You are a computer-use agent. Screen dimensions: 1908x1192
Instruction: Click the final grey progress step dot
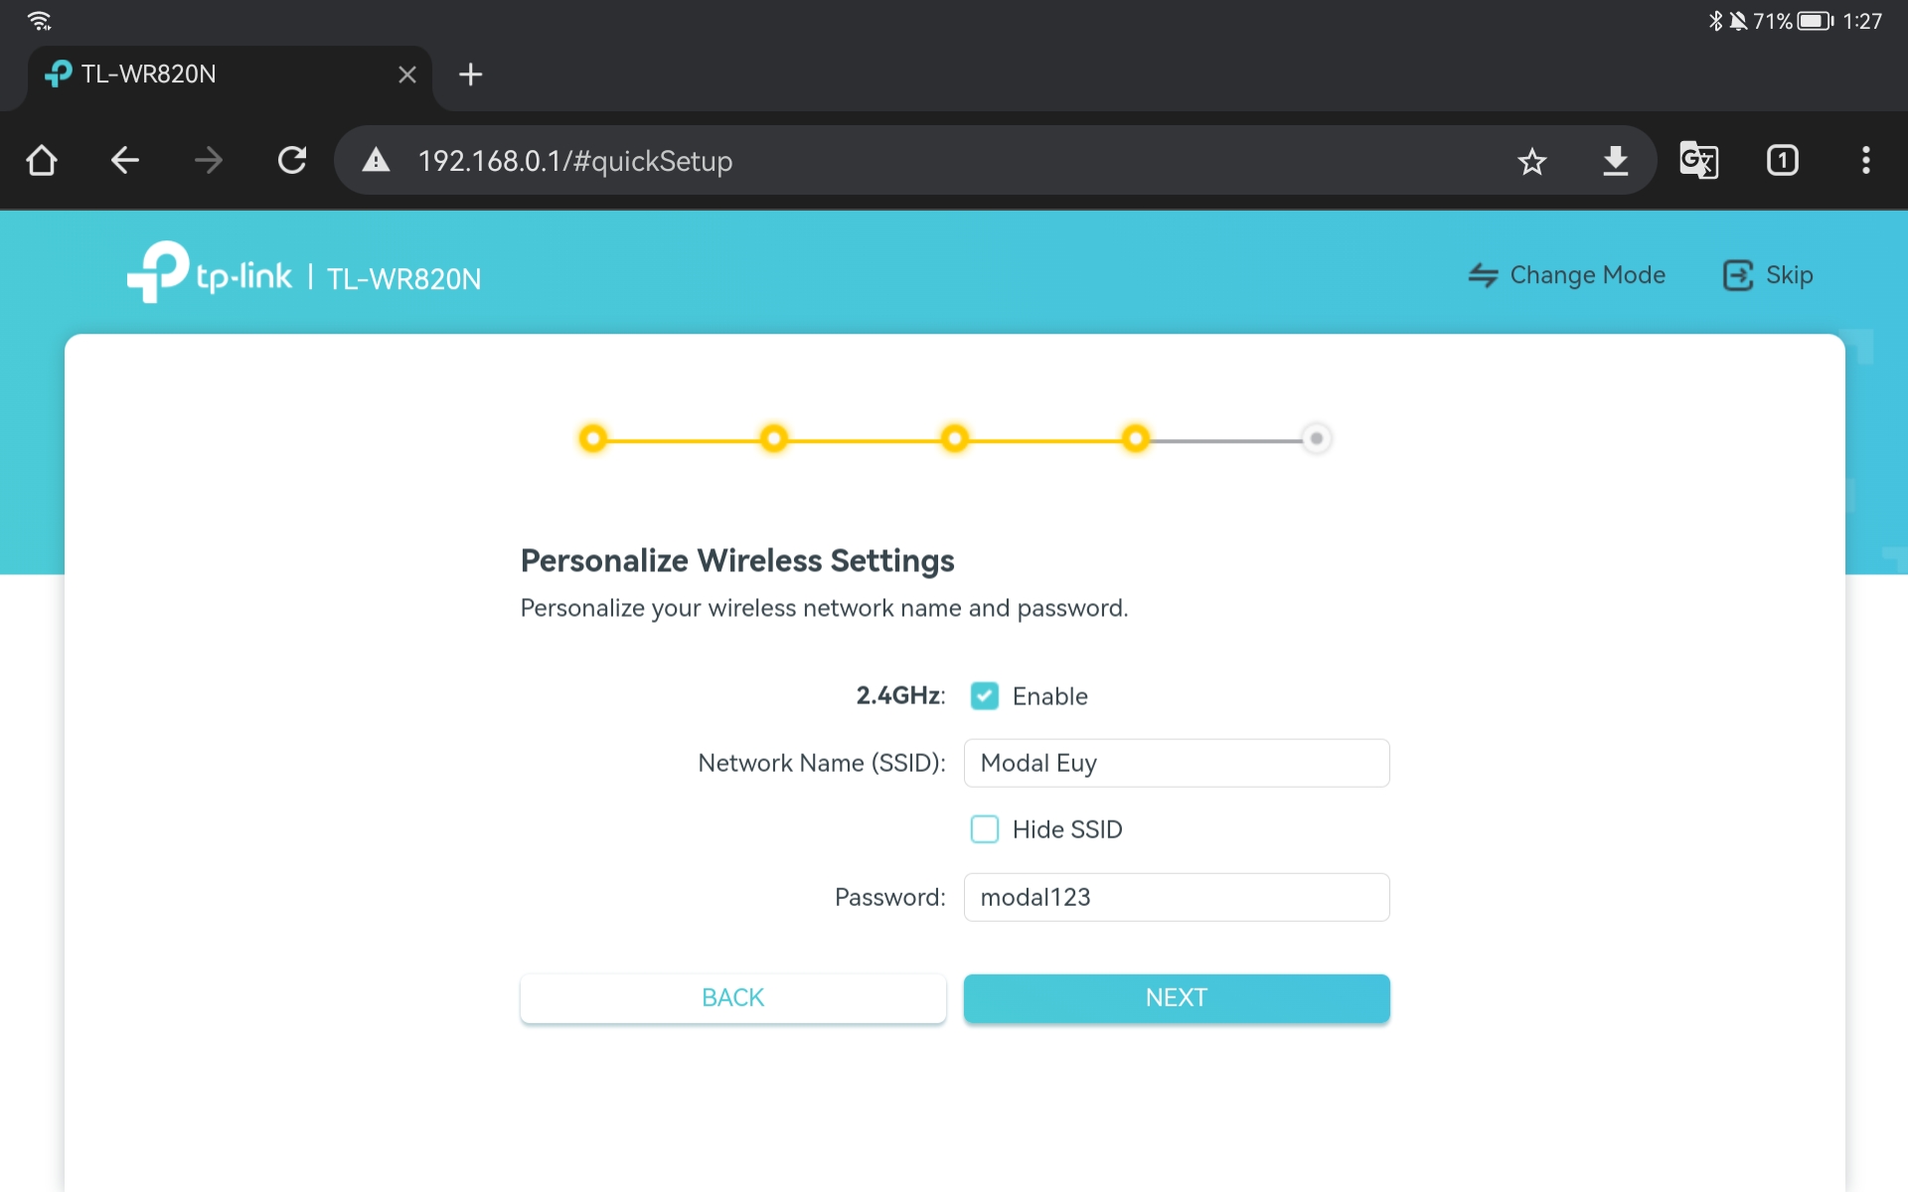pyautogui.click(x=1316, y=439)
